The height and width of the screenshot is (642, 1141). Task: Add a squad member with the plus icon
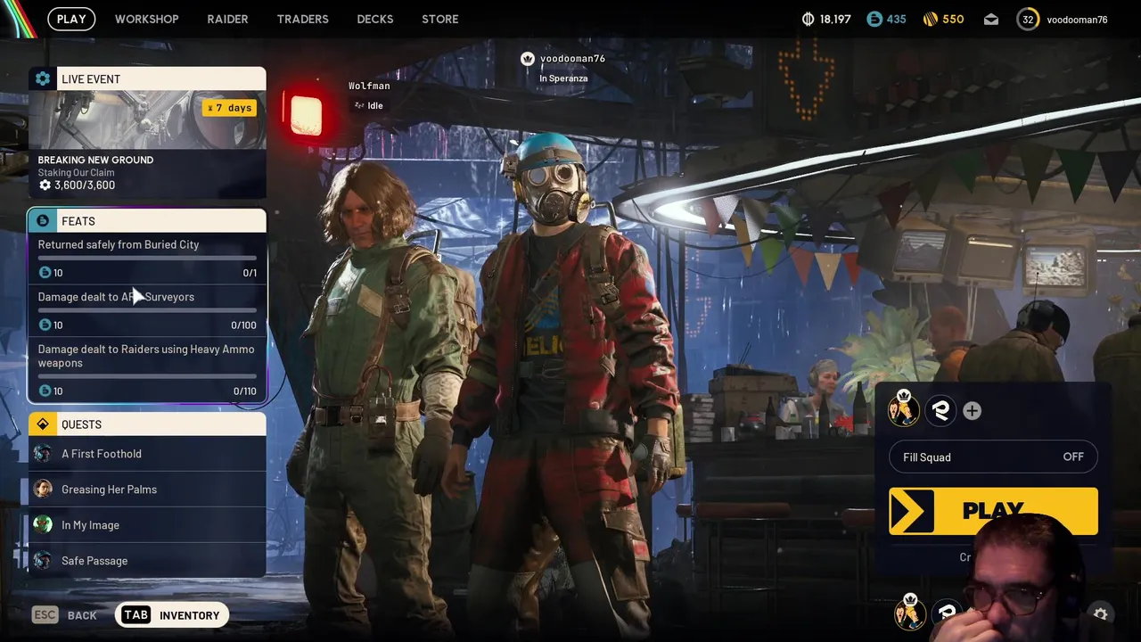972,410
